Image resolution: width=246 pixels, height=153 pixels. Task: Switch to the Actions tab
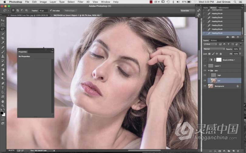pos(214,40)
